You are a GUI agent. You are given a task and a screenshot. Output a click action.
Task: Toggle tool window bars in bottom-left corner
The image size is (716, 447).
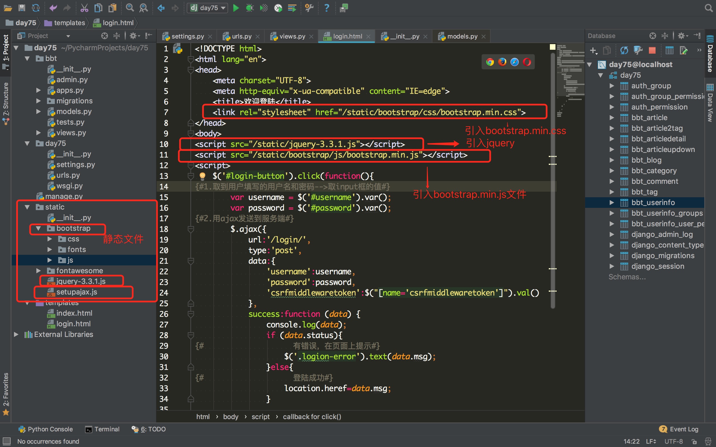(6, 441)
